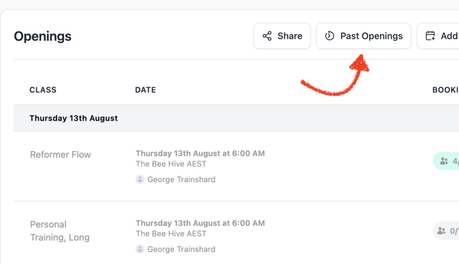The height and width of the screenshot is (264, 459).
Task: Click the people icon in grey bookings badge
Action: coord(442,231)
